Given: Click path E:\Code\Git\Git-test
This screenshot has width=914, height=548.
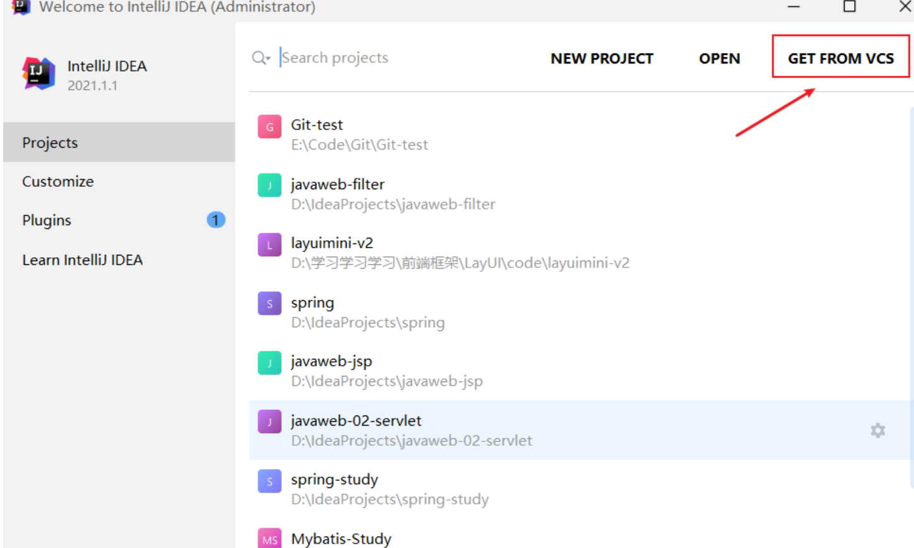Looking at the screenshot, I should click(359, 145).
